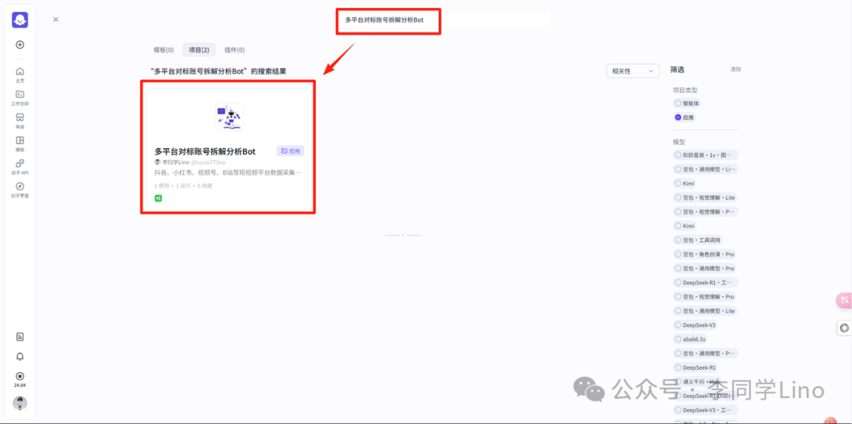This screenshot has width=852, height=424.
Task: Click the pink translate floating button
Action: coord(844,299)
